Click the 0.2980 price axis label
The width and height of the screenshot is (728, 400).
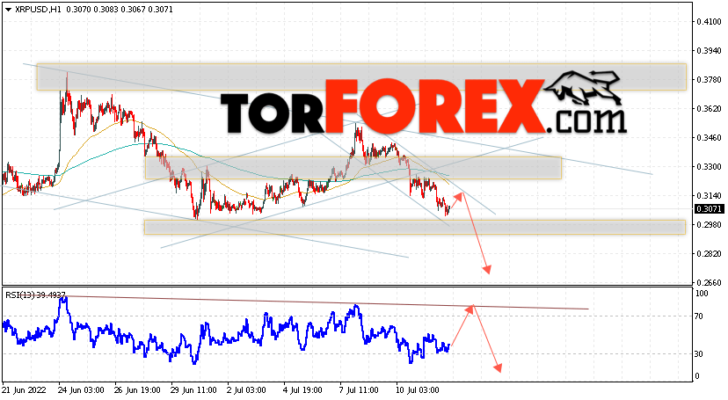click(709, 225)
